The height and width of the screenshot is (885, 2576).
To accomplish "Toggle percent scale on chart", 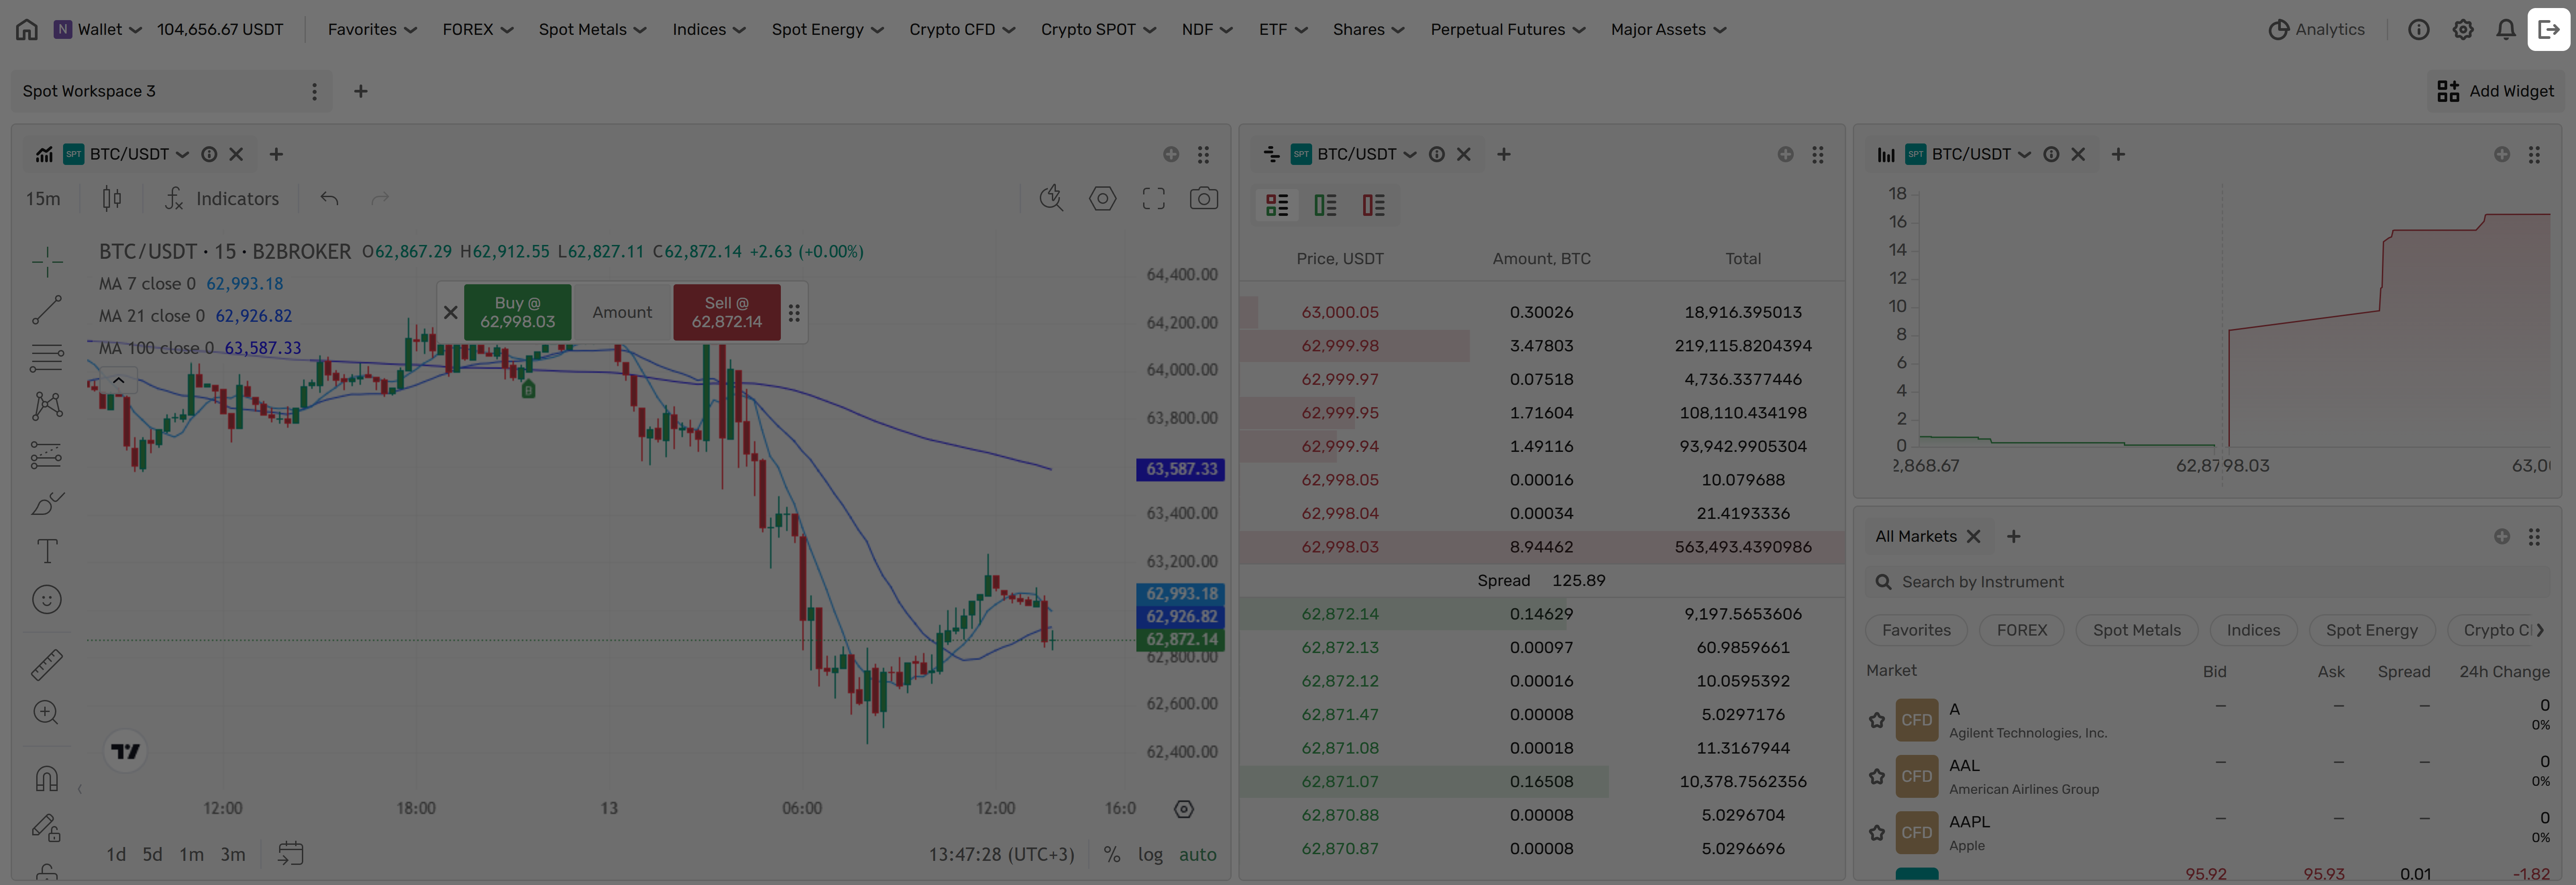I will coord(1111,855).
